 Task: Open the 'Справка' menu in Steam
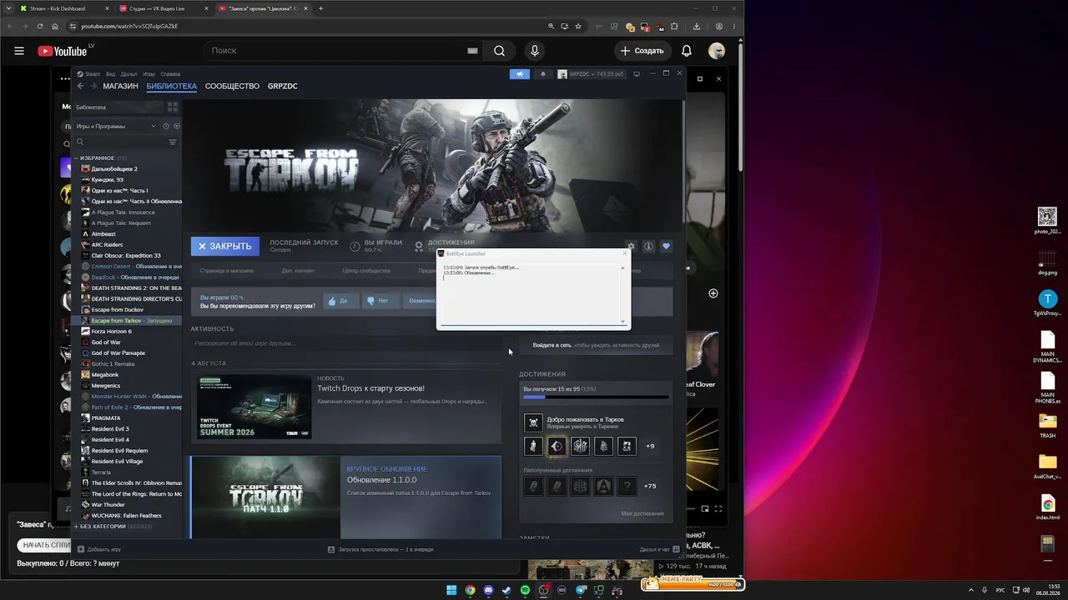pos(170,74)
